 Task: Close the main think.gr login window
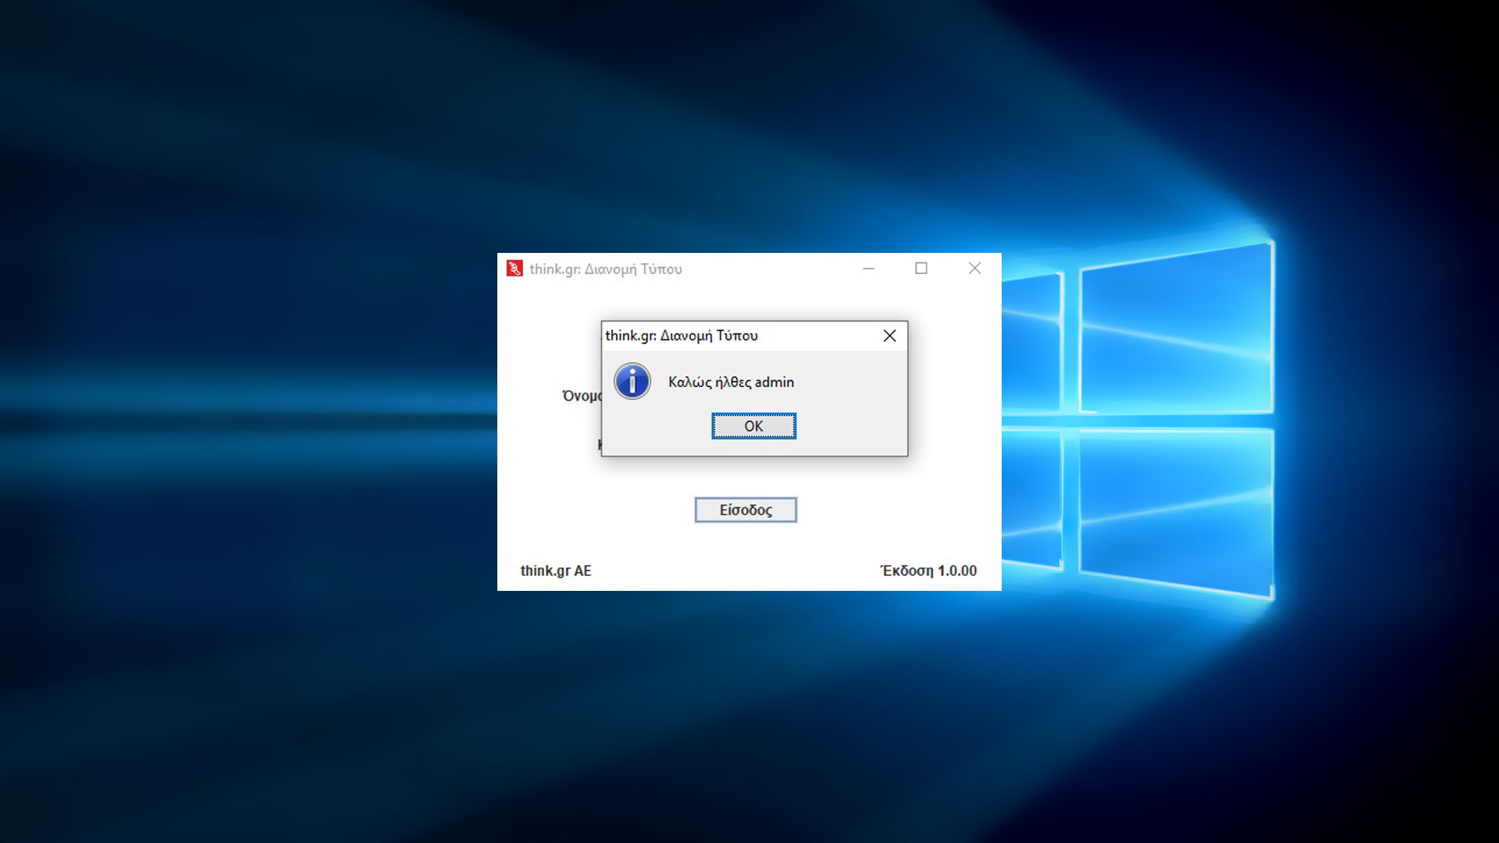974,269
